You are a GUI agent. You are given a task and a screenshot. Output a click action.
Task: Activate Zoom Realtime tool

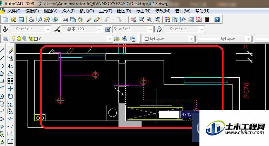pyautogui.click(x=142, y=20)
